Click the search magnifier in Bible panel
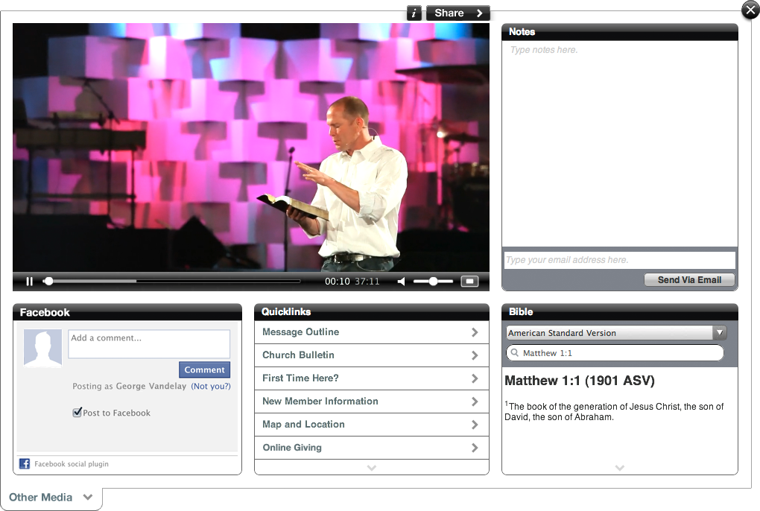 pyautogui.click(x=514, y=352)
